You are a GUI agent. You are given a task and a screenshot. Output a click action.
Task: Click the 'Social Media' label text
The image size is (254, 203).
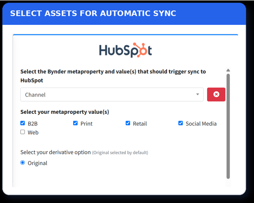[201, 124]
